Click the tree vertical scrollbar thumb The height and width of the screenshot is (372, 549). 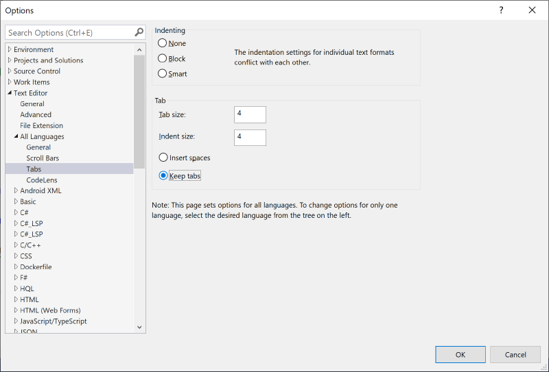coord(139,112)
